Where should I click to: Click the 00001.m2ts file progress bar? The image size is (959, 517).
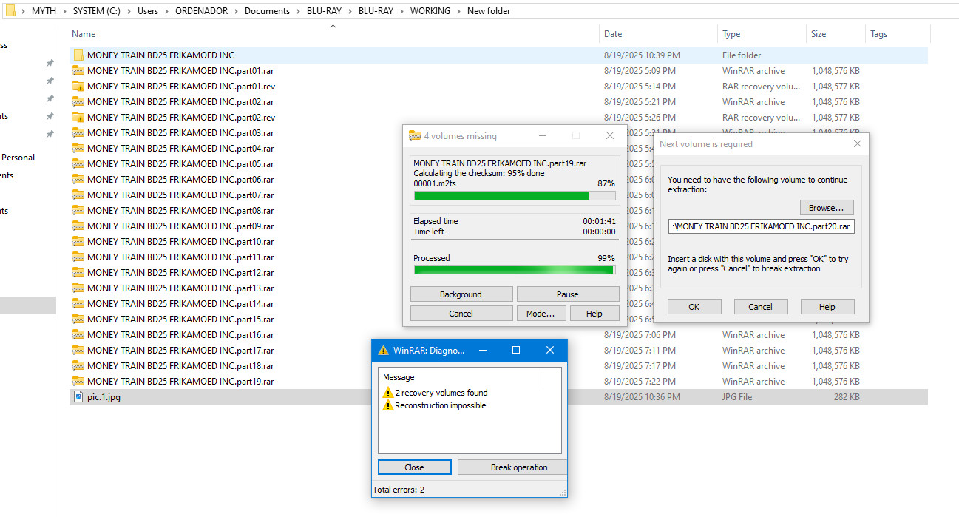515,196
